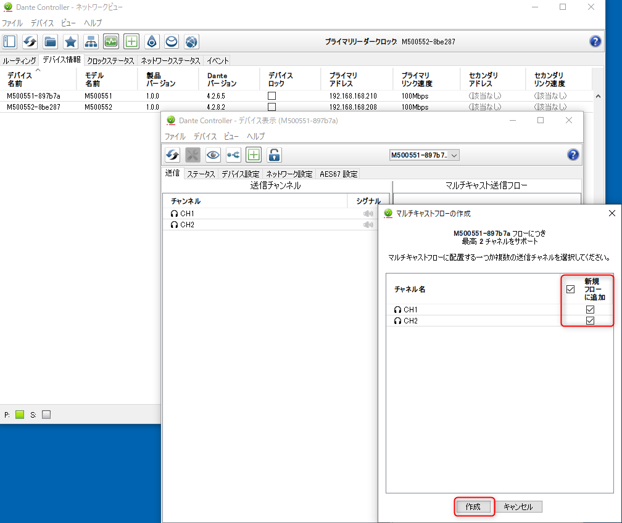This screenshot has height=523, width=622.
Task: Click the address 192.168.168.210
Action: [x=353, y=96]
